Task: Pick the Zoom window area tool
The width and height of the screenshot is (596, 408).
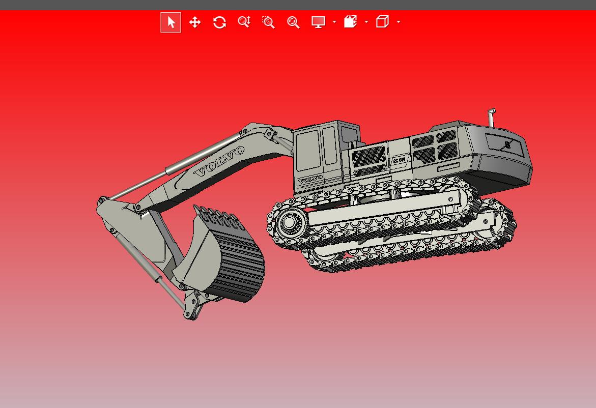Action: [268, 22]
